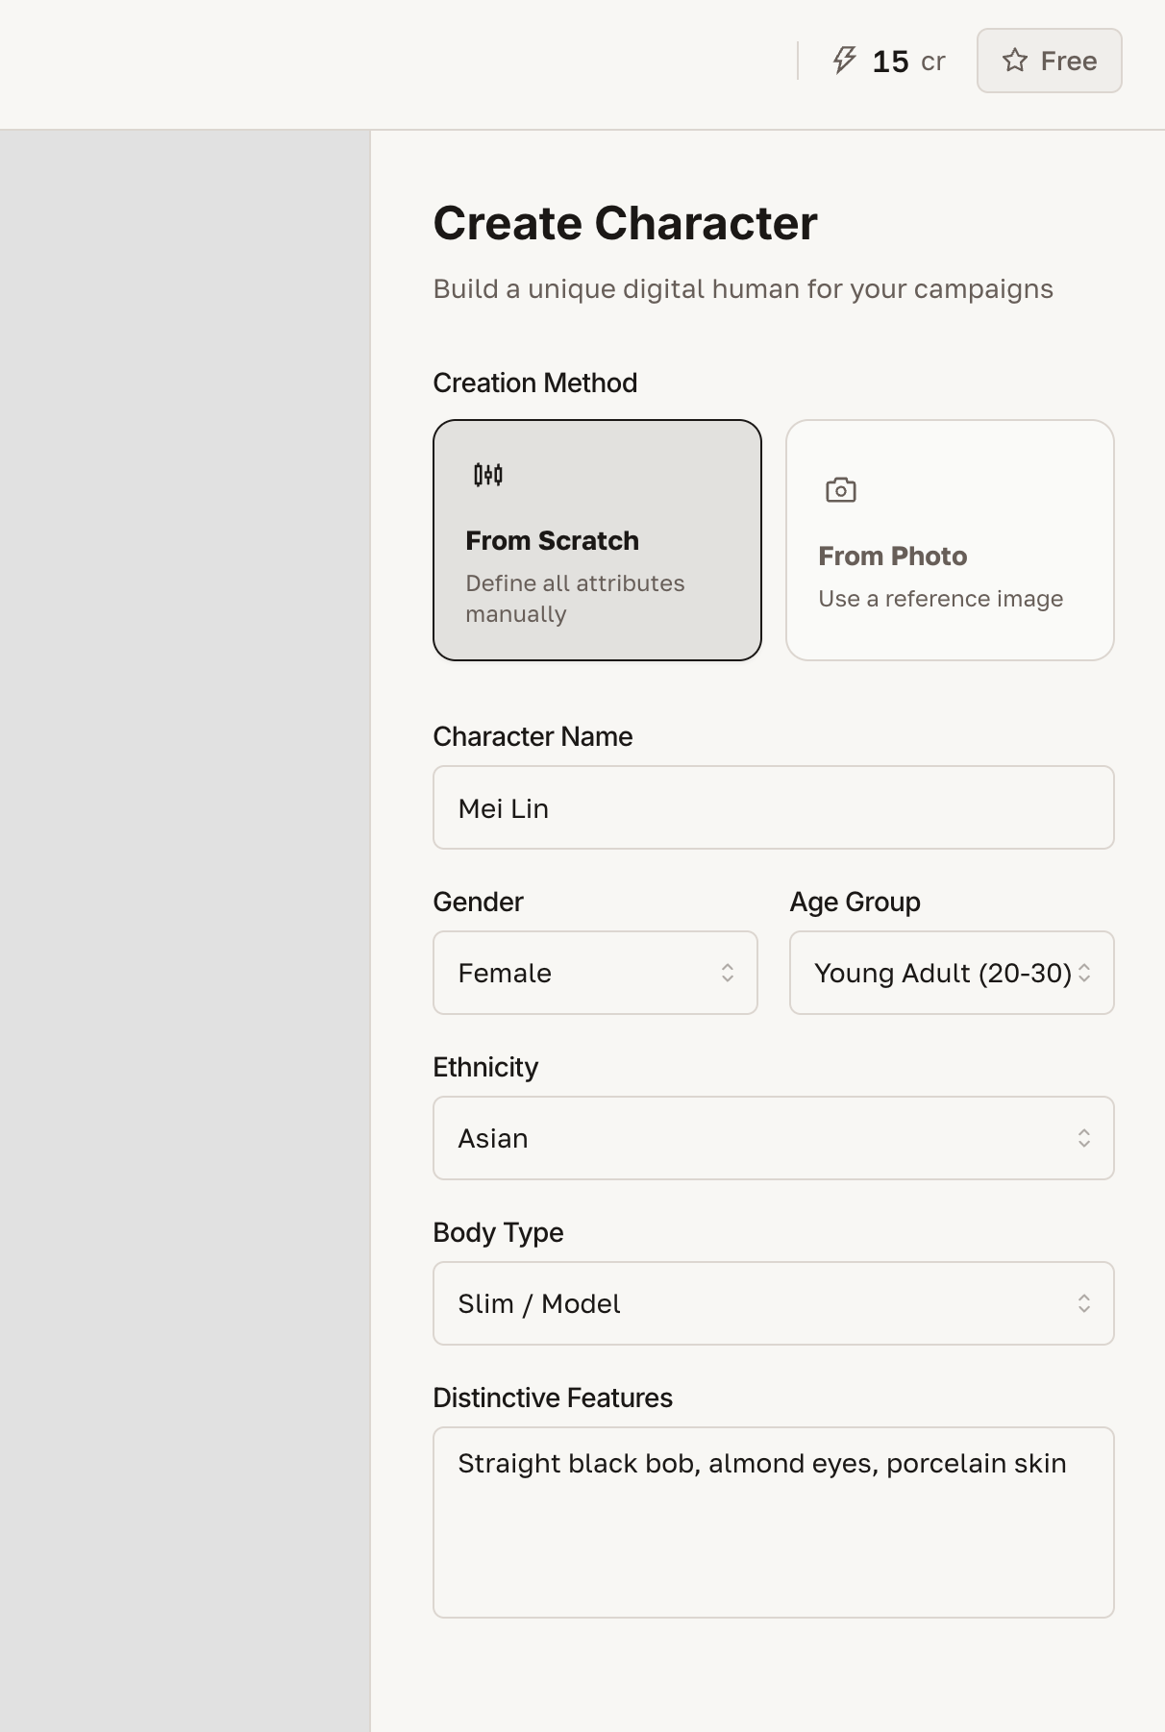Viewport: 1165px width, 1732px height.
Task: Open the Body Type dropdown
Action: tap(773, 1303)
